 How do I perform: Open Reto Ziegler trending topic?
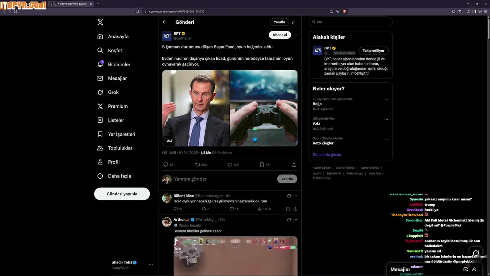[x=323, y=143]
